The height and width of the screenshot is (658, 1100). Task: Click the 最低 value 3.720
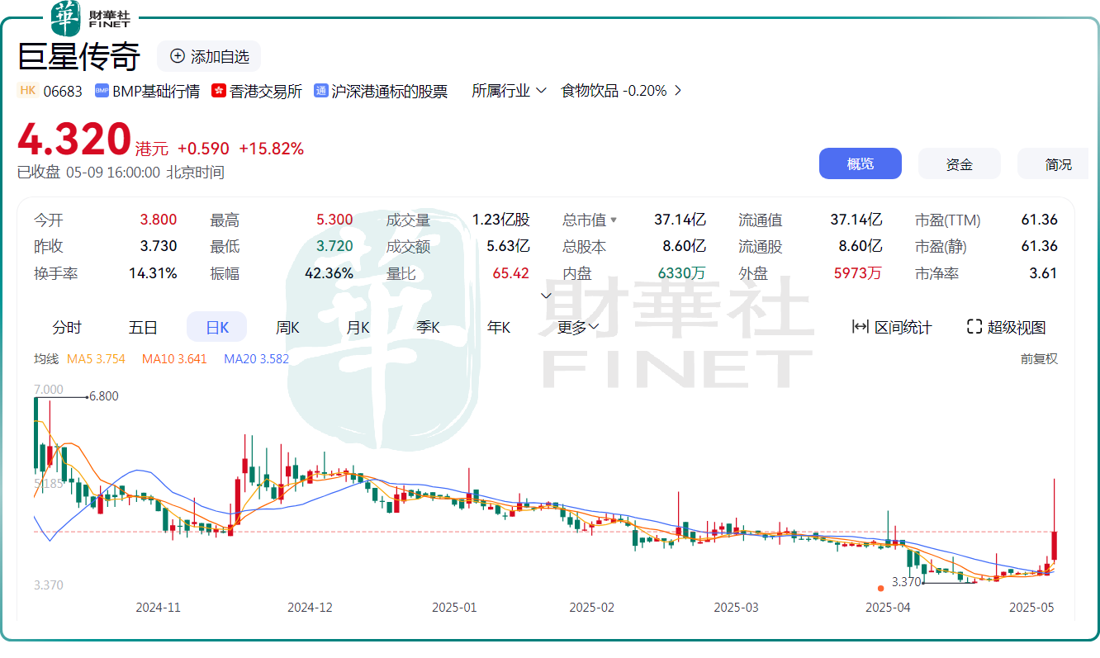click(x=334, y=246)
